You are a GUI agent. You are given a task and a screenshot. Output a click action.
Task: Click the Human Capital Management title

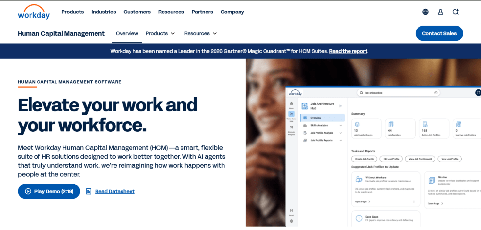61,33
